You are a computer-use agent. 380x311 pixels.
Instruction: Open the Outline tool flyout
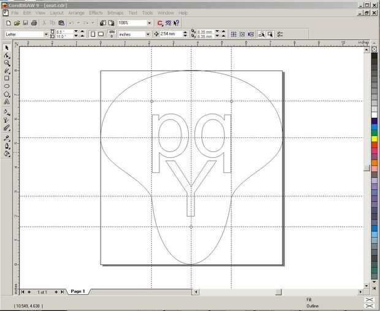coord(7,146)
